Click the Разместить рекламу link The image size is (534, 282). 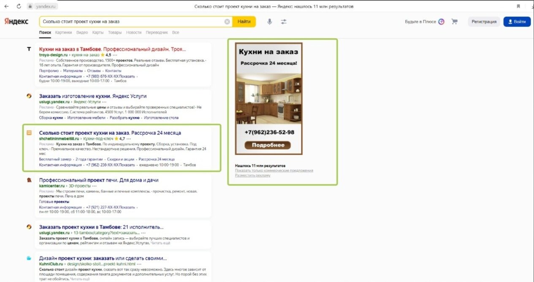point(252,175)
